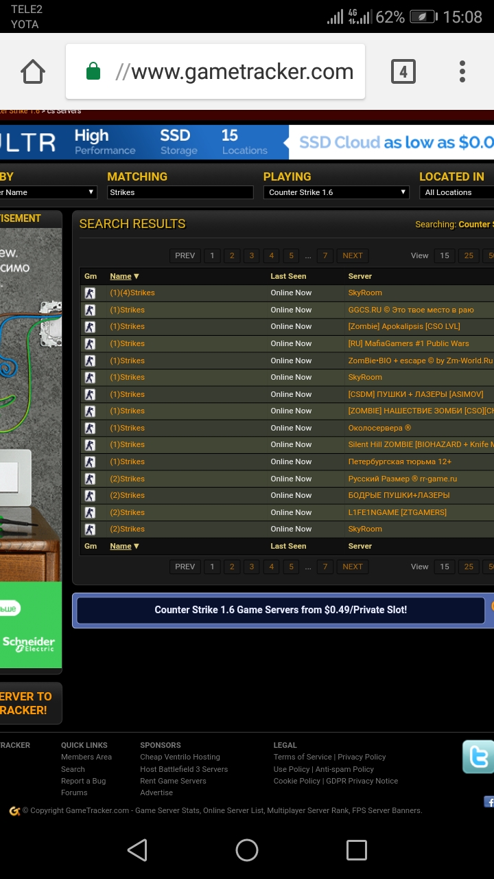Click game icon in L1FE1NGAME row
The width and height of the screenshot is (494, 879).
pyautogui.click(x=90, y=513)
